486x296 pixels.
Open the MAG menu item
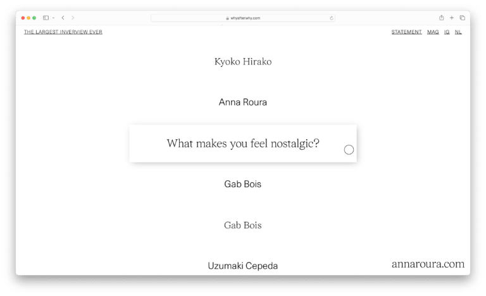(433, 32)
